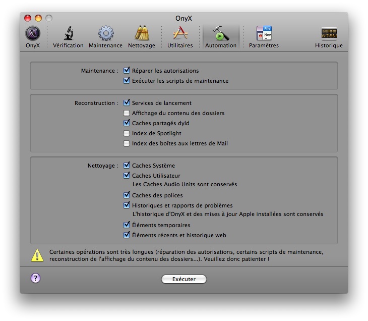368x321 pixels.
Task: Open the OnyX info pane icon
Action: pyautogui.click(x=33, y=33)
